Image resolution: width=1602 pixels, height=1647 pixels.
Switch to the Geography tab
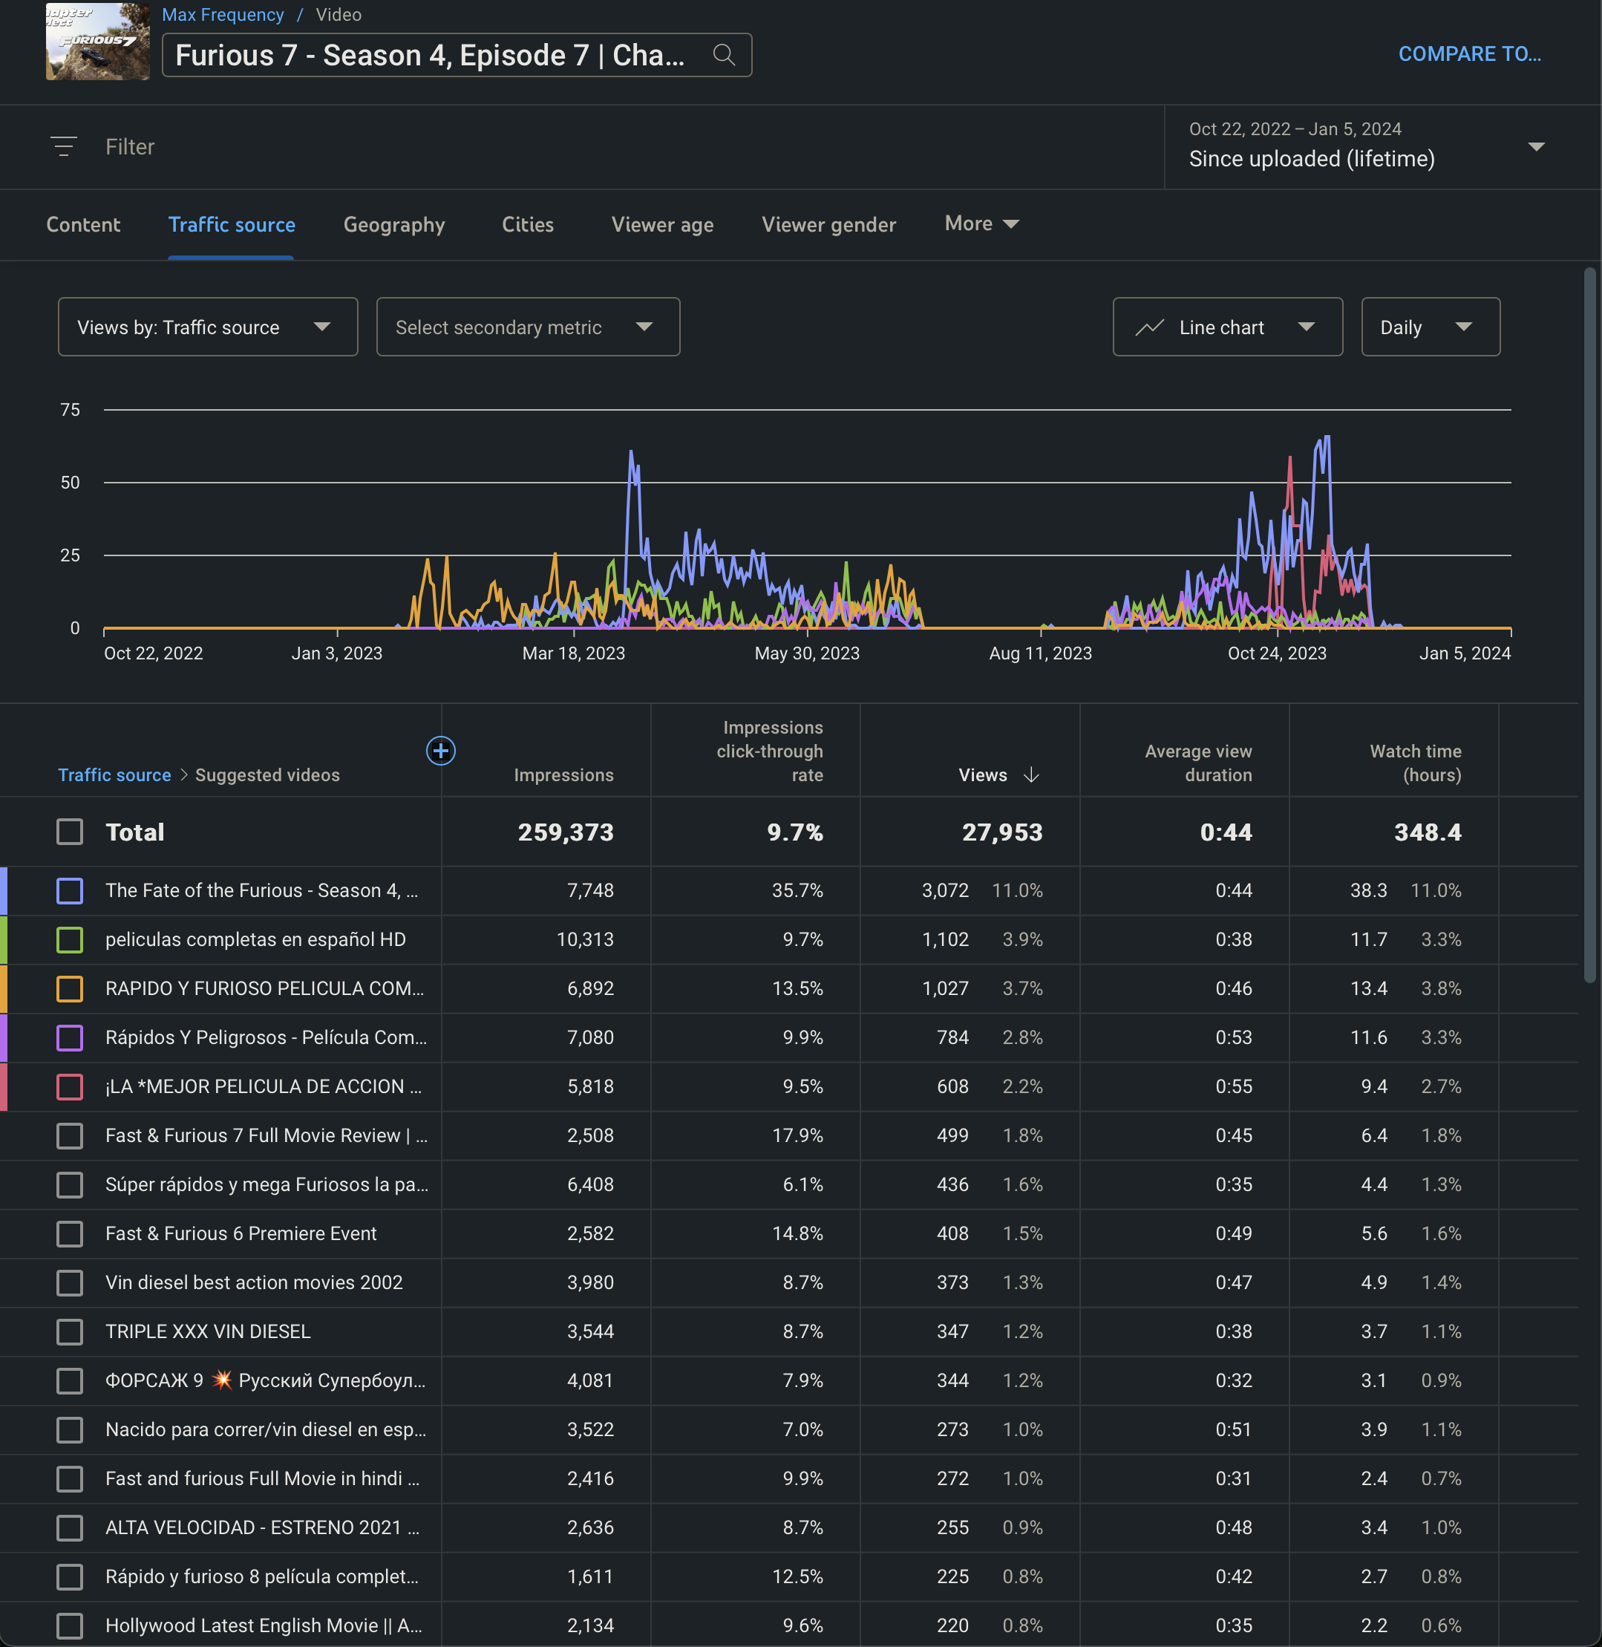[x=393, y=225]
